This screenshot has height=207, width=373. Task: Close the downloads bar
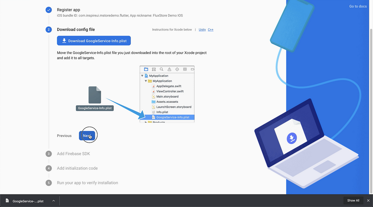pos(368,201)
